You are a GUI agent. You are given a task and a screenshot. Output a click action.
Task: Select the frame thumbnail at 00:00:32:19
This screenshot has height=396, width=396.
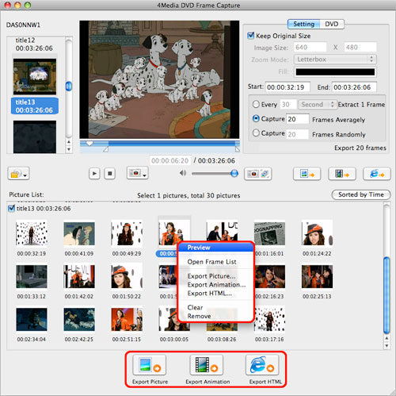pyautogui.click(x=32, y=233)
